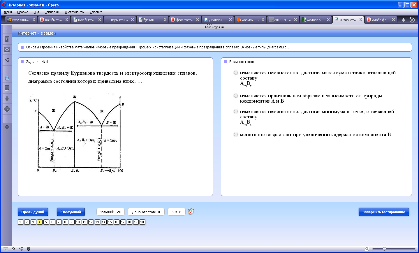The width and height of the screenshot is (419, 253).
Task: Open the Инструменты menu
Action: point(74,12)
